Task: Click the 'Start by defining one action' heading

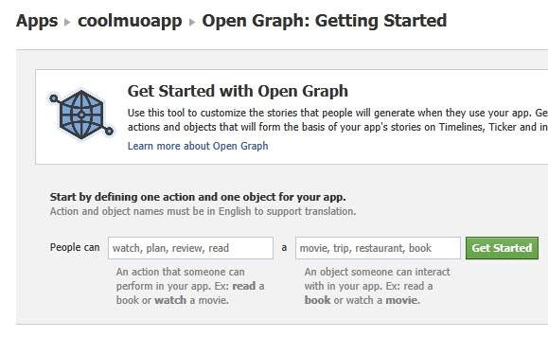Action: coord(198,197)
